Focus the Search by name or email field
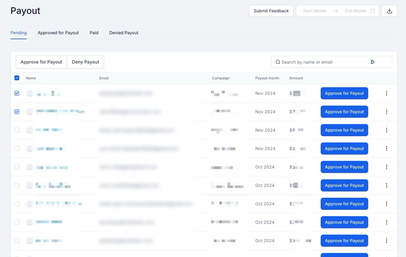Image resolution: width=406 pixels, height=257 pixels. (324, 62)
